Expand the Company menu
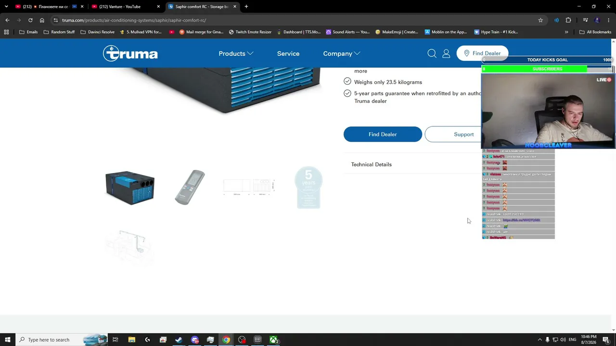 point(342,53)
